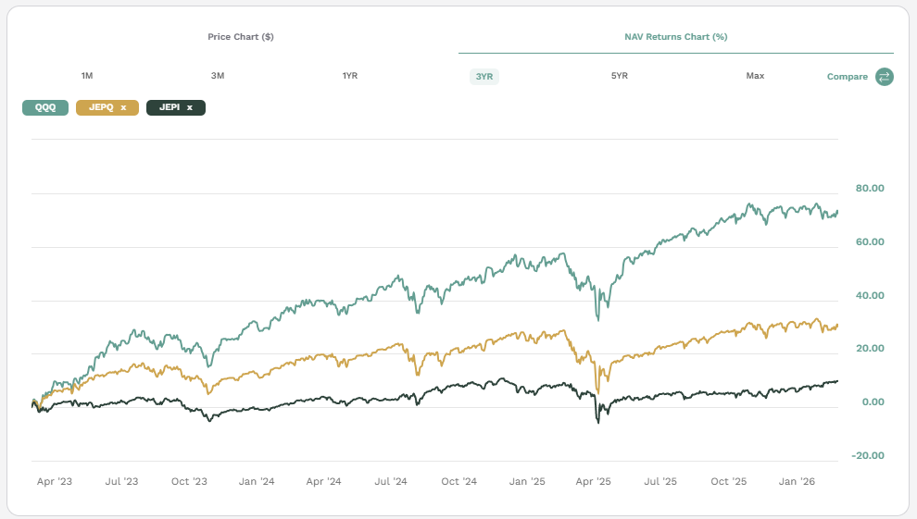Viewport: 917px width, 519px height.
Task: Select the 3M time range
Action: pyautogui.click(x=218, y=76)
